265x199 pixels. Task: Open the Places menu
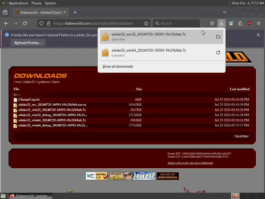[x=36, y=3]
